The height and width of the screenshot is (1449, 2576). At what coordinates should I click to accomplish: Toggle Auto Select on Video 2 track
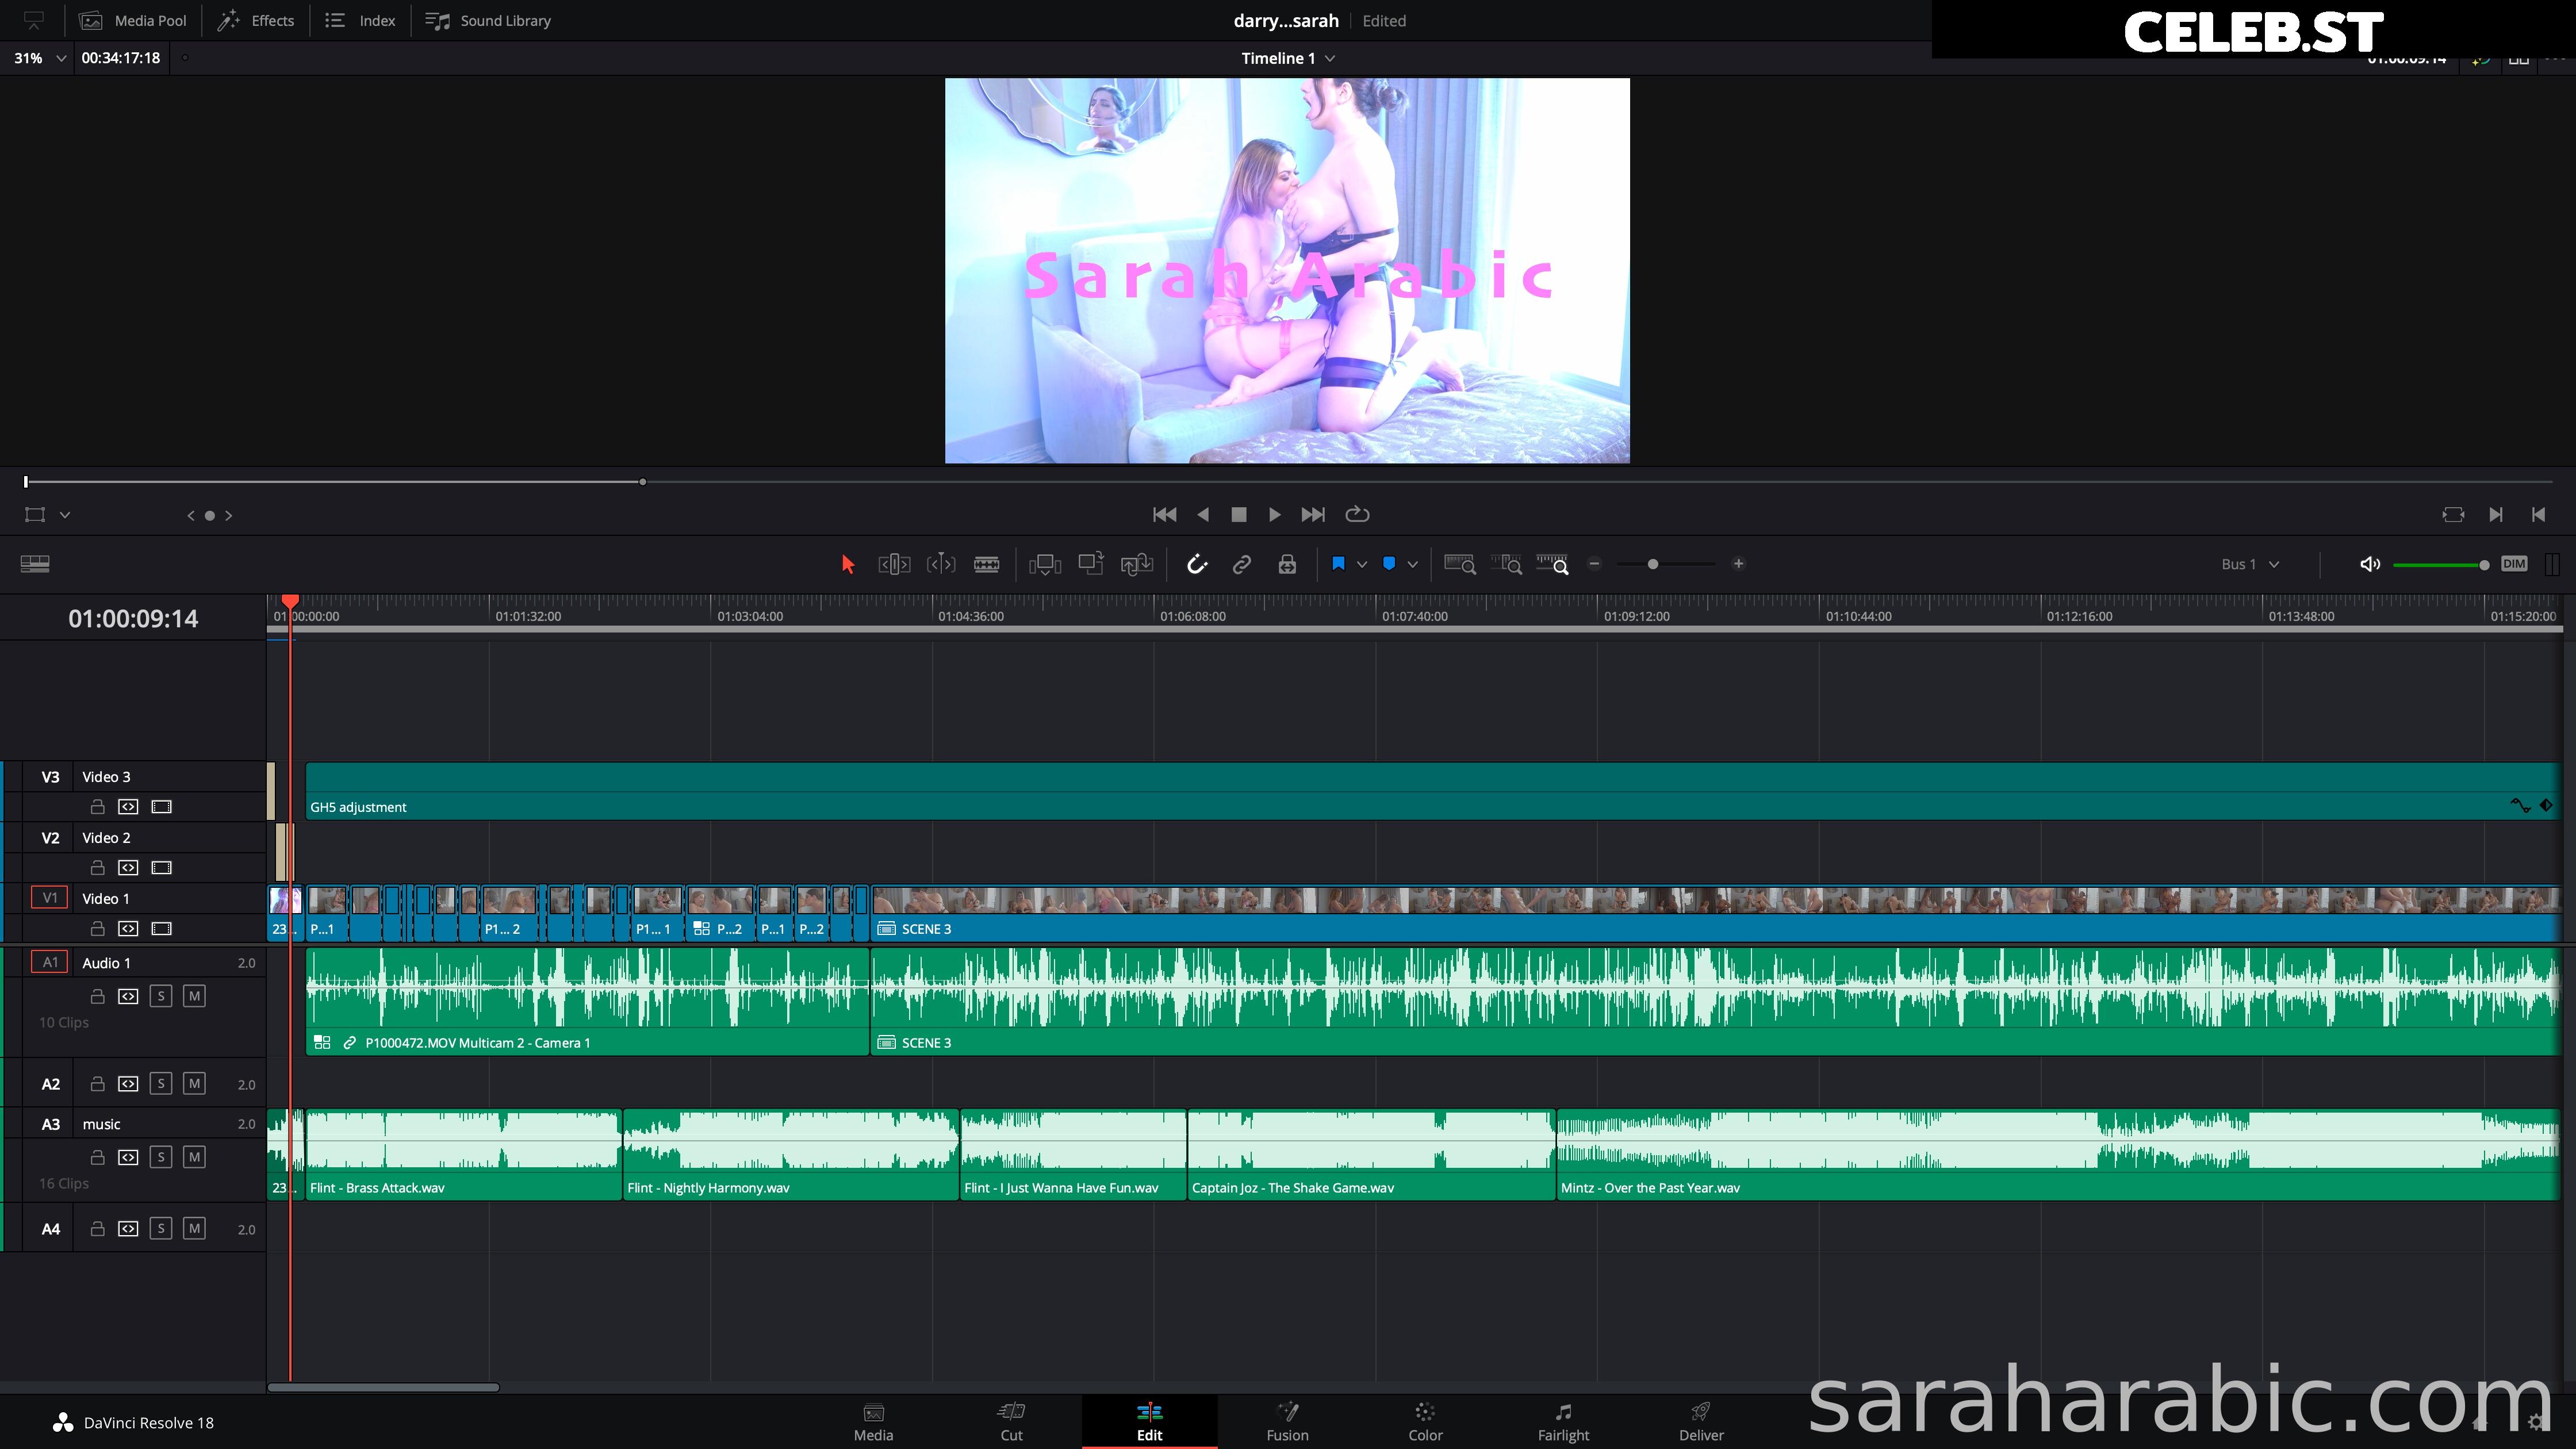coord(128,868)
